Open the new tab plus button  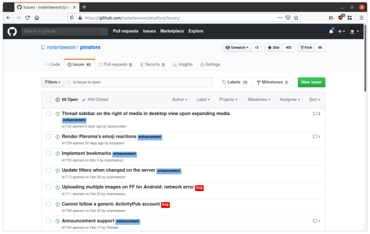pyautogui.click(x=84, y=7)
